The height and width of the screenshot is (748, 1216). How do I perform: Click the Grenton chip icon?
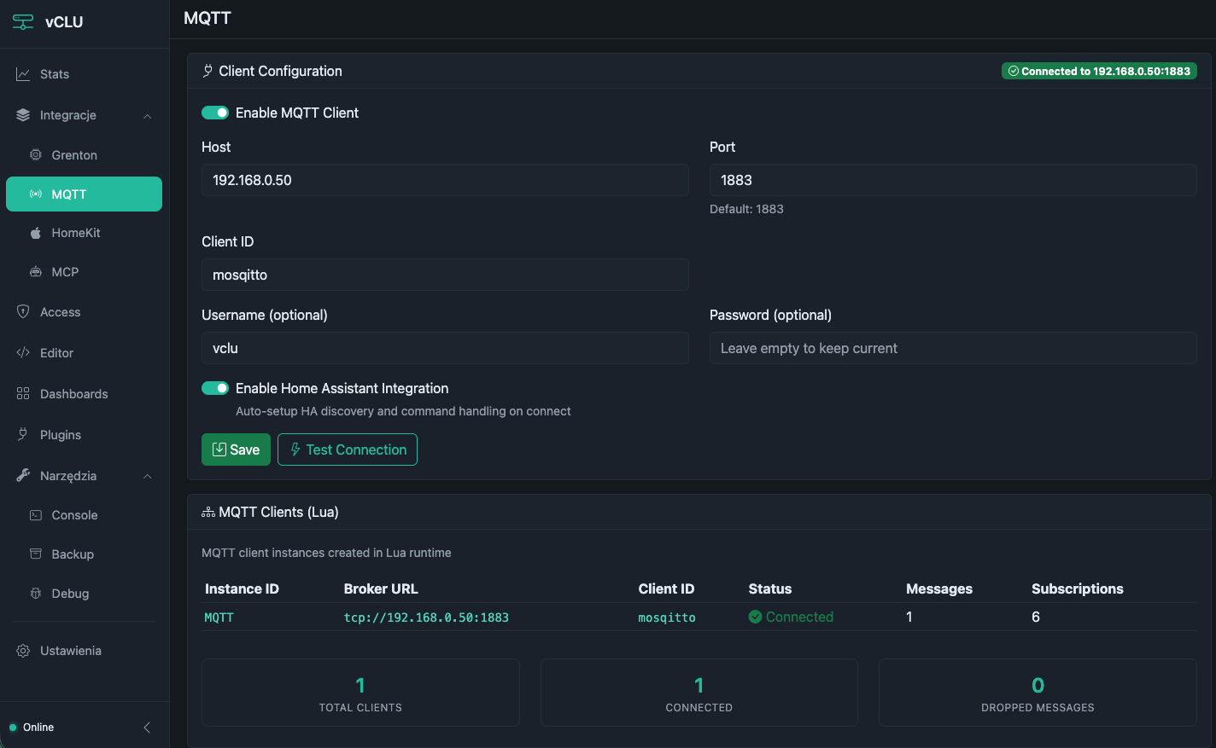pos(36,155)
